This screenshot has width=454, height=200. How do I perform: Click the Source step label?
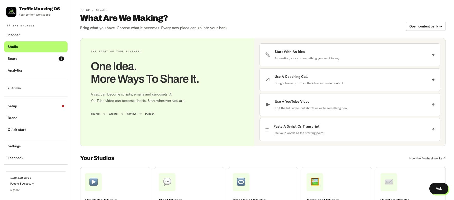pyautogui.click(x=95, y=114)
